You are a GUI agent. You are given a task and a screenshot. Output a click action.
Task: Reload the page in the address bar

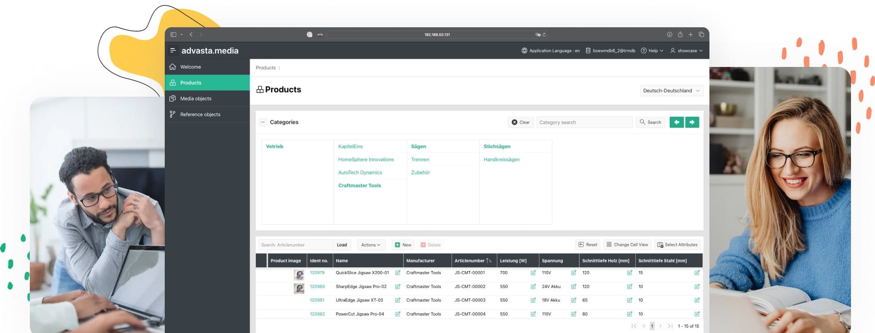(x=544, y=35)
